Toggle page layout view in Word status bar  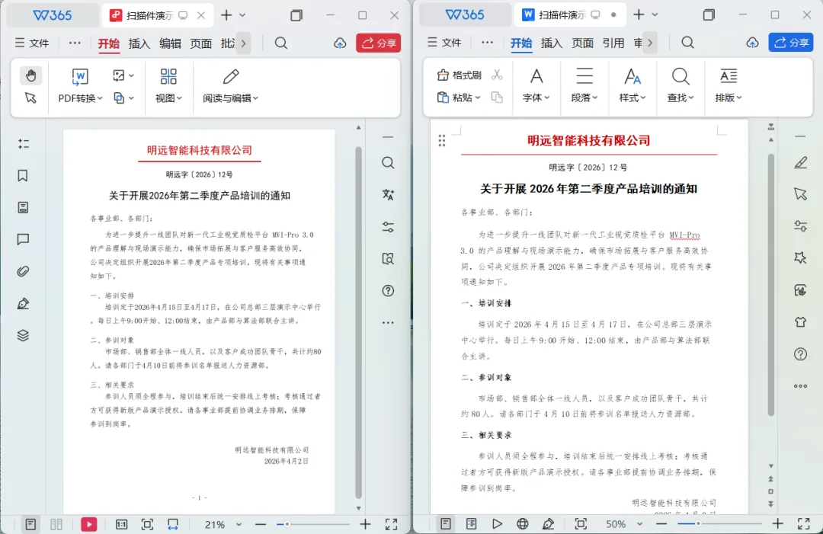[446, 523]
